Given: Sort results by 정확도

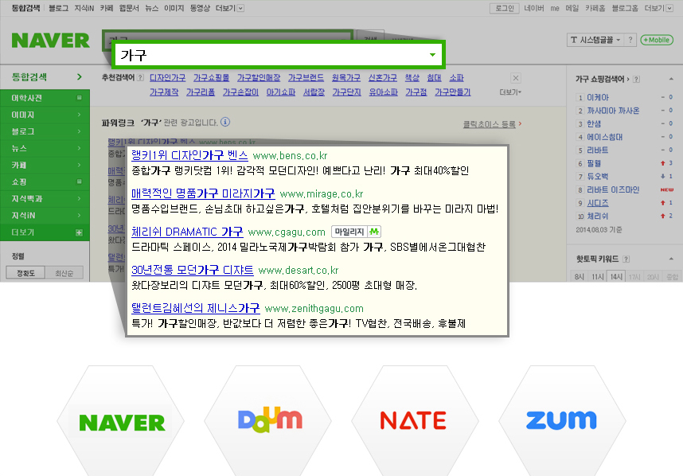Looking at the screenshot, I should click(25, 273).
